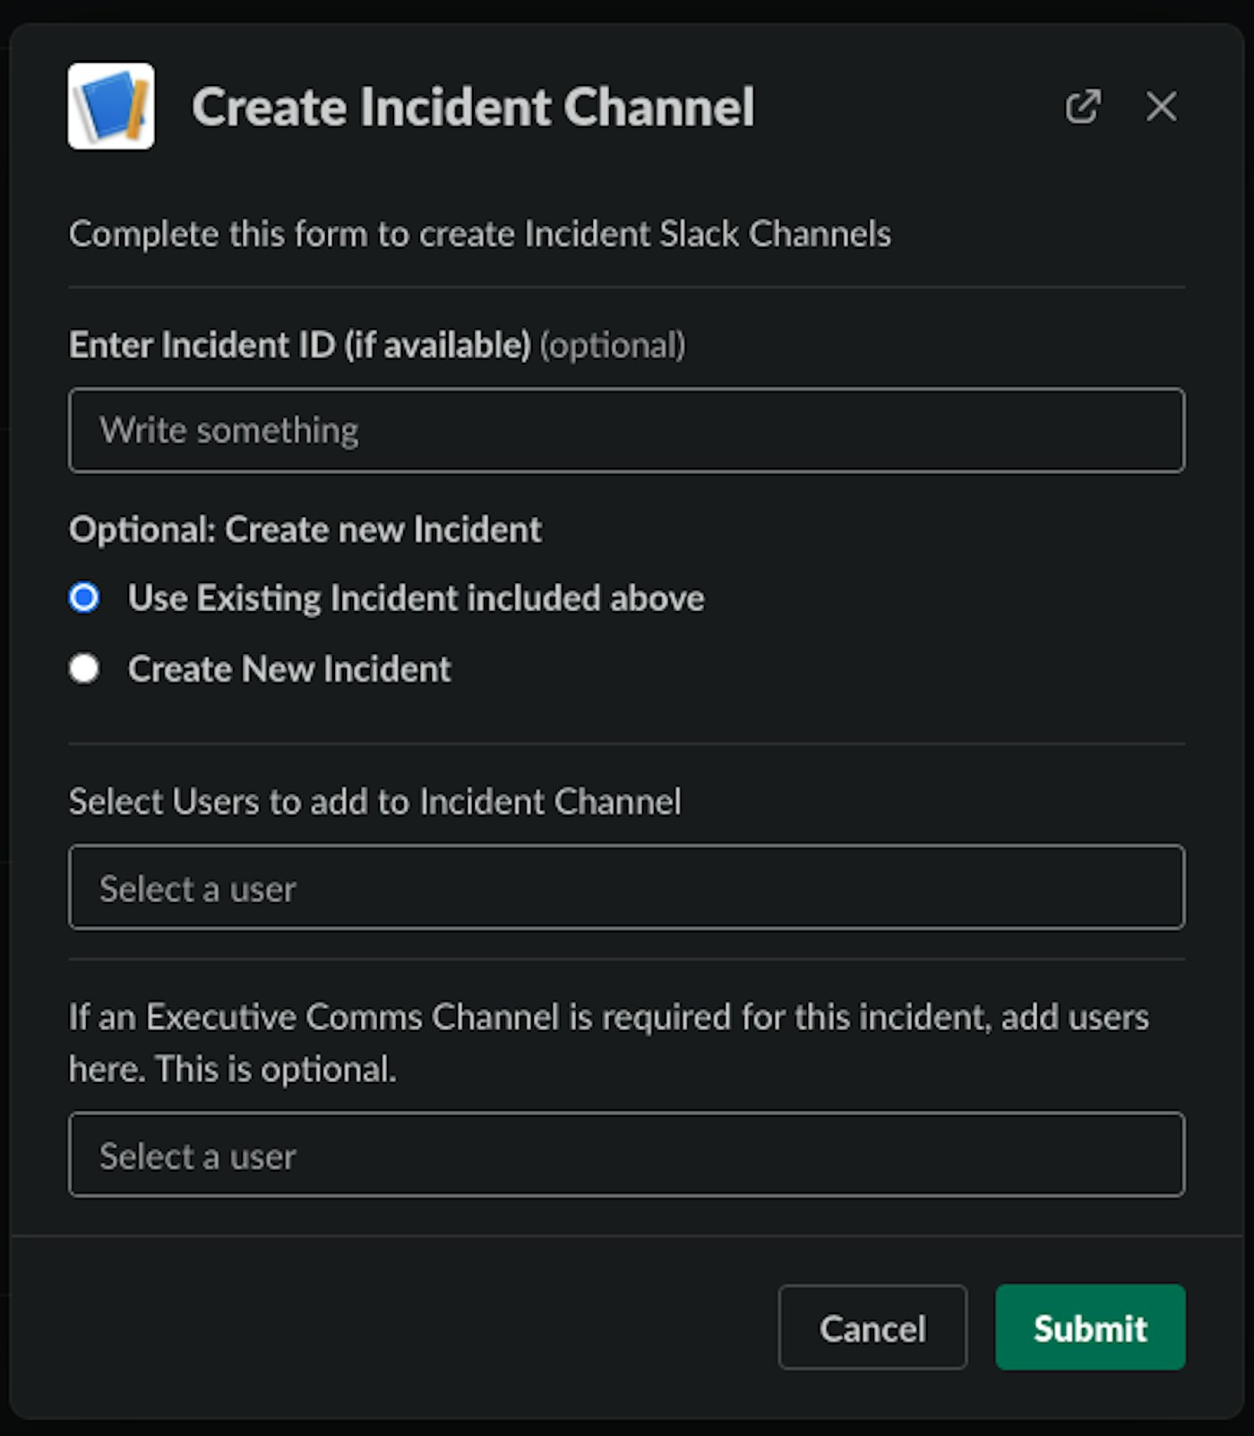The image size is (1254, 1436).
Task: Close the Create Incident Channel dialog
Action: point(1161,107)
